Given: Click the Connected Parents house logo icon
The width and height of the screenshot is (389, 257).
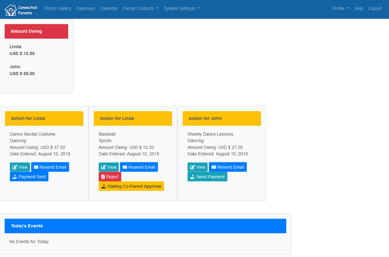Looking at the screenshot, I should pos(10,10).
